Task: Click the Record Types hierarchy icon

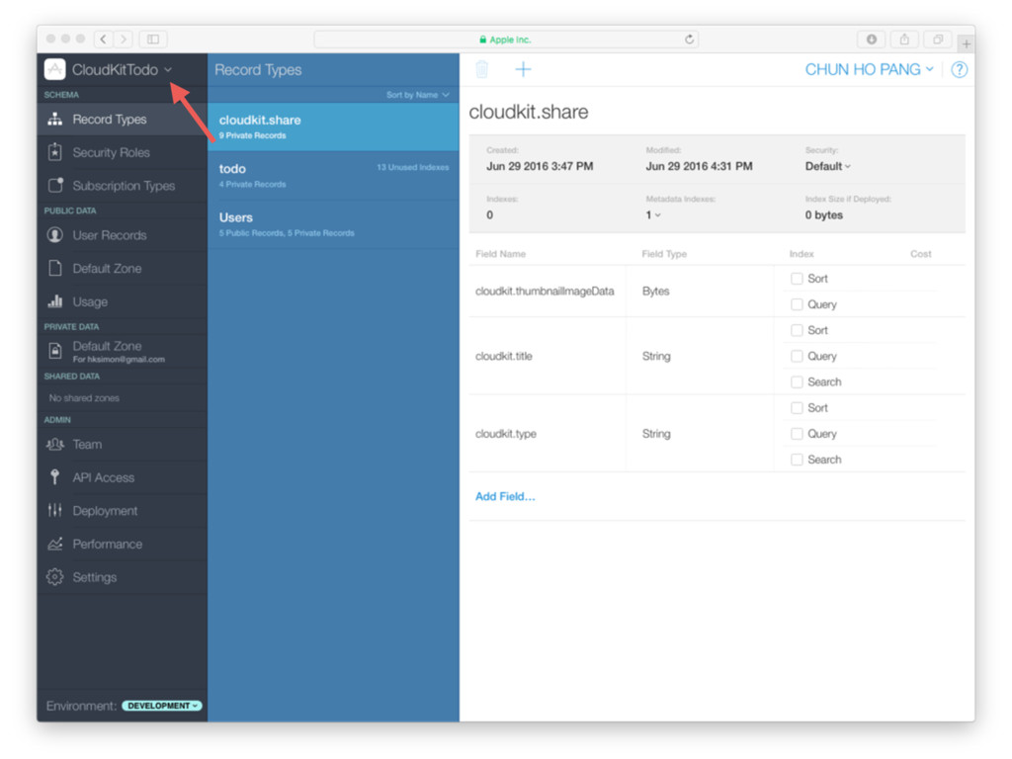Action: (55, 119)
